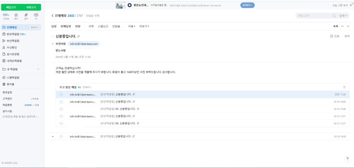
Task: Go back with the arrow before 전체메일
Action: click(x=53, y=16)
